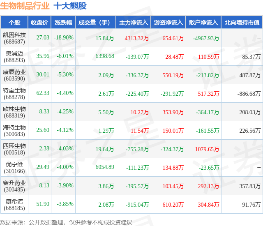Click the 散户净流入 column header
Viewport: 263px width, 226px height.
(203, 23)
